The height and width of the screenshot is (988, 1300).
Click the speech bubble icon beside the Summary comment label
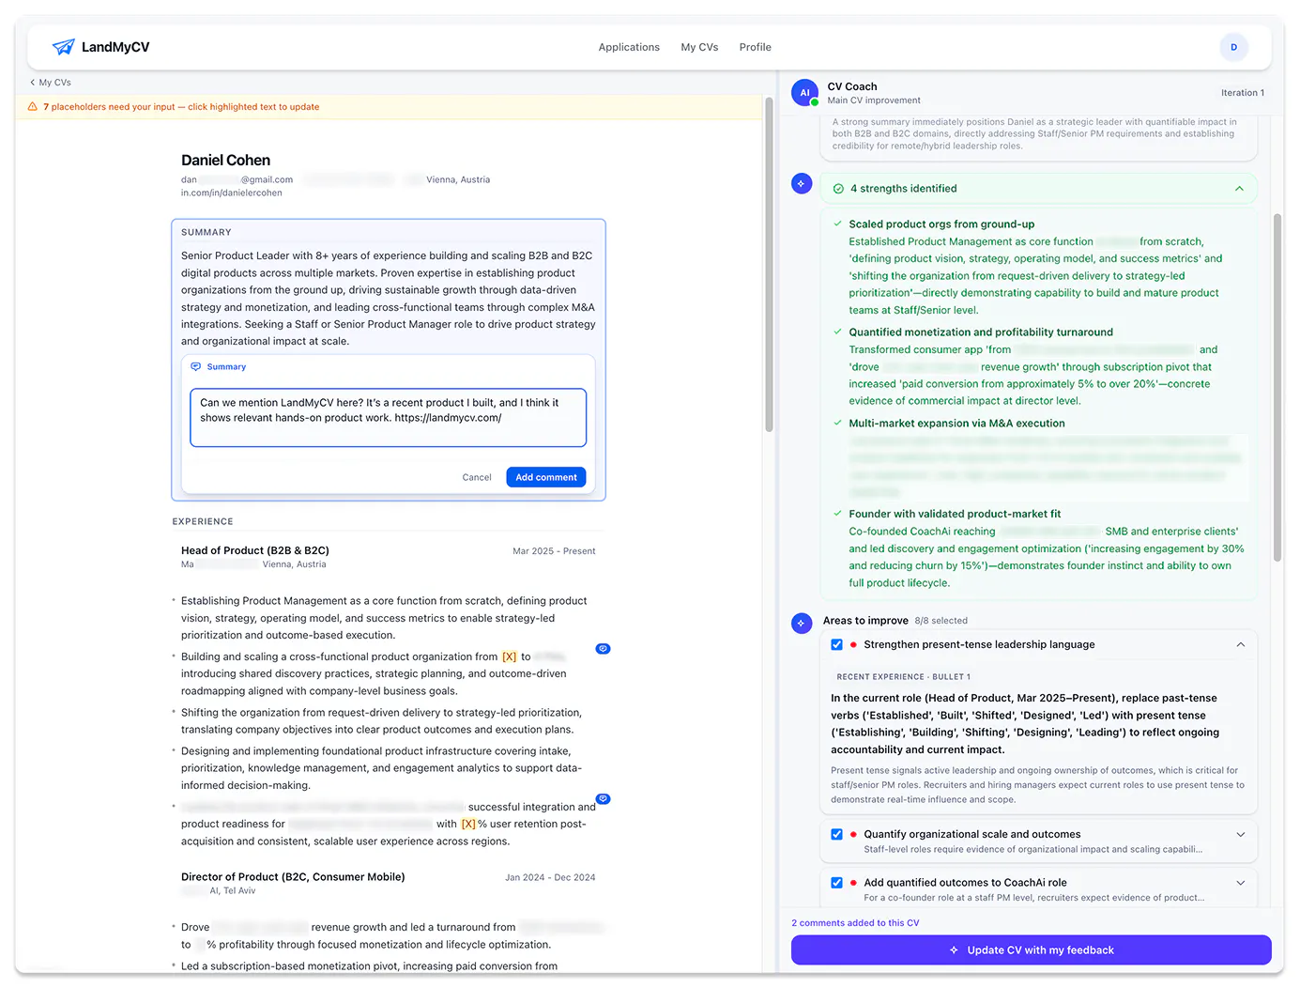[195, 367]
